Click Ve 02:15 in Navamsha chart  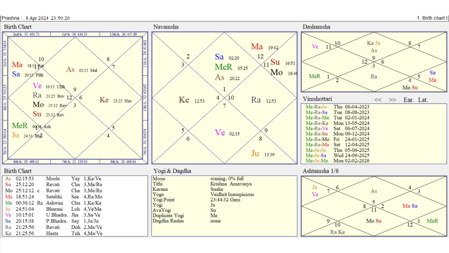point(227,133)
